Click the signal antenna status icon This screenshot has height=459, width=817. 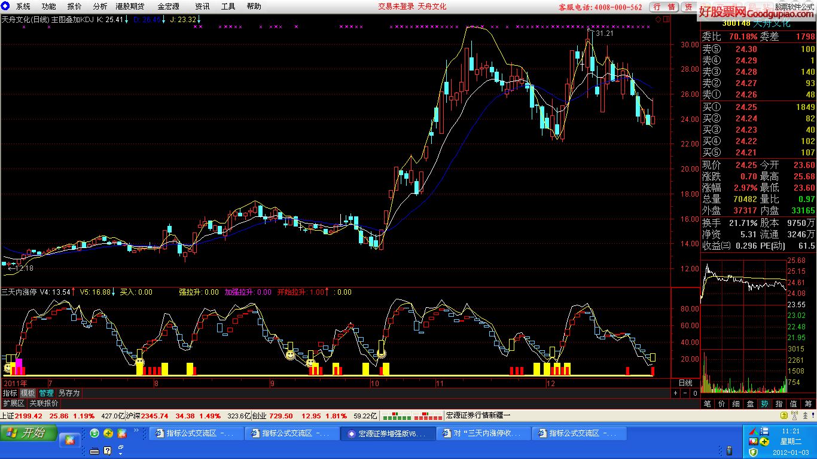[794, 415]
